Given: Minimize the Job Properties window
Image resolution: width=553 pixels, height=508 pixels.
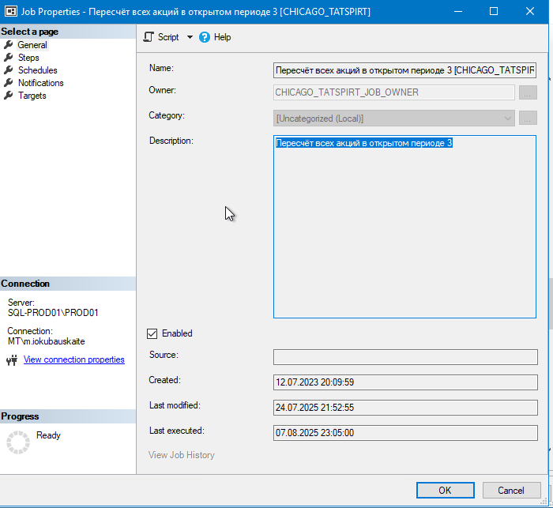Looking at the screenshot, I should pyautogui.click(x=458, y=11).
